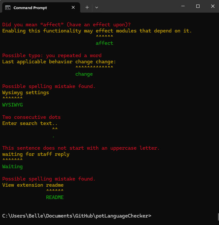Click the carets under 'effect'

coord(104,36)
